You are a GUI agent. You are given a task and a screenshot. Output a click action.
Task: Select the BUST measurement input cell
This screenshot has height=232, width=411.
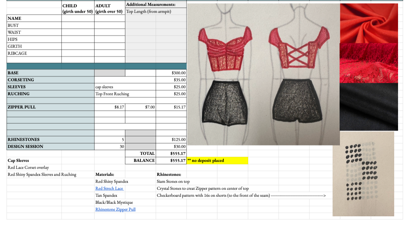coord(78,25)
